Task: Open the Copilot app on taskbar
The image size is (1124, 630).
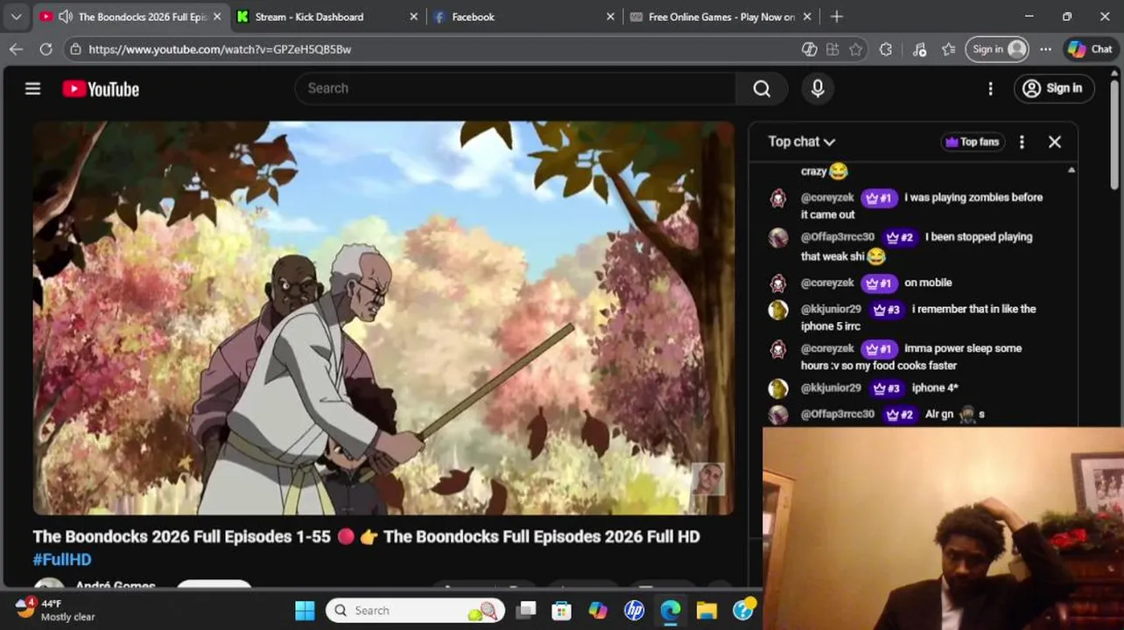Action: pyautogui.click(x=598, y=610)
